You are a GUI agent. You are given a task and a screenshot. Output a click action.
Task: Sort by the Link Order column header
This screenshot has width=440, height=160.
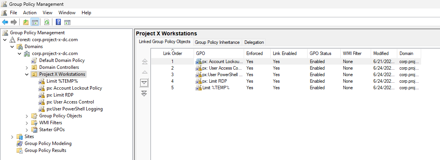click(172, 53)
